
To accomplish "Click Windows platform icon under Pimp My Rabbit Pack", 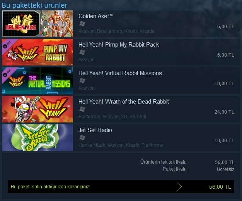I will tap(82, 52).
